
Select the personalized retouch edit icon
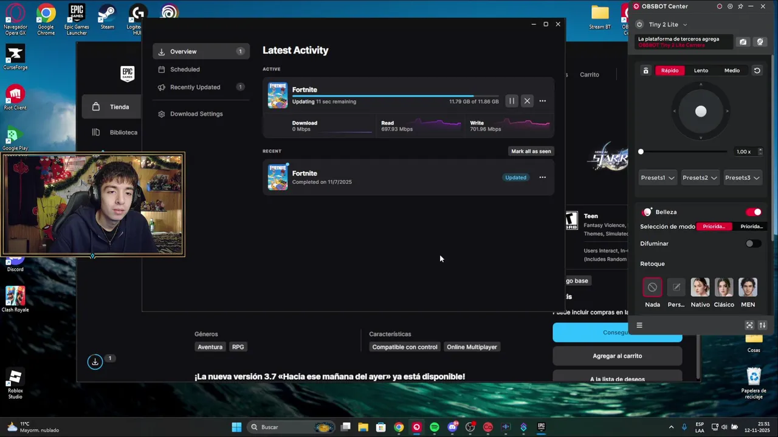tap(676, 287)
